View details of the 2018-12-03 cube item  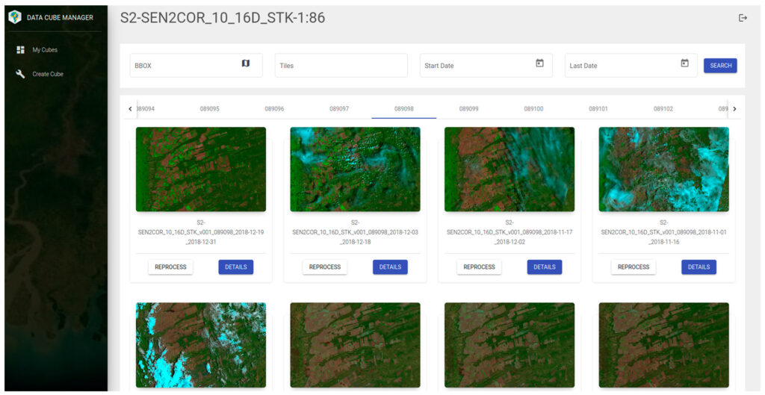click(390, 267)
